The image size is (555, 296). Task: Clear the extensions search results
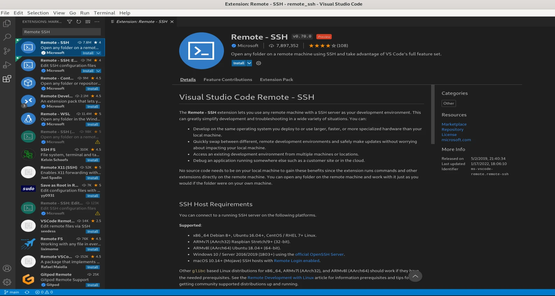pyautogui.click(x=88, y=22)
